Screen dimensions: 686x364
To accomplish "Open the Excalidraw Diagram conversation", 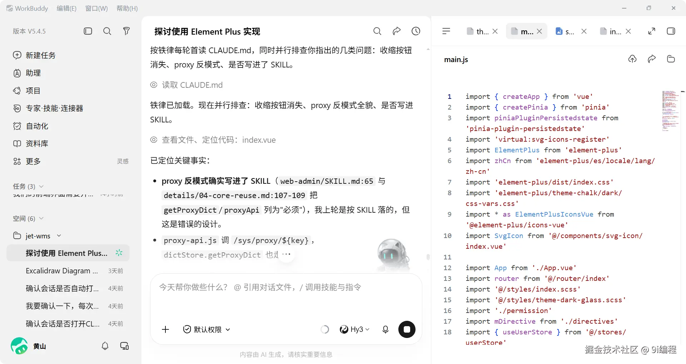I will click(x=68, y=271).
